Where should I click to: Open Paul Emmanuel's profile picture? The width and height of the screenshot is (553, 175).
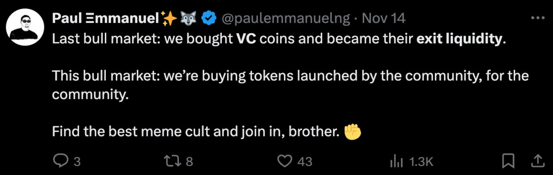point(25,27)
